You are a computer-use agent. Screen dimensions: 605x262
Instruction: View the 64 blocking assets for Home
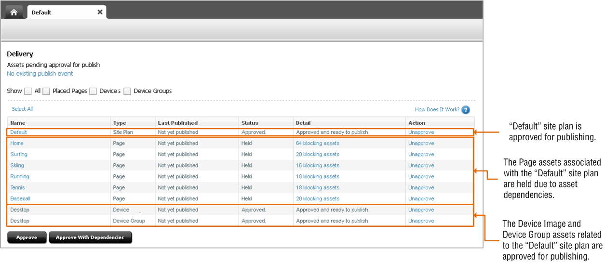point(318,143)
